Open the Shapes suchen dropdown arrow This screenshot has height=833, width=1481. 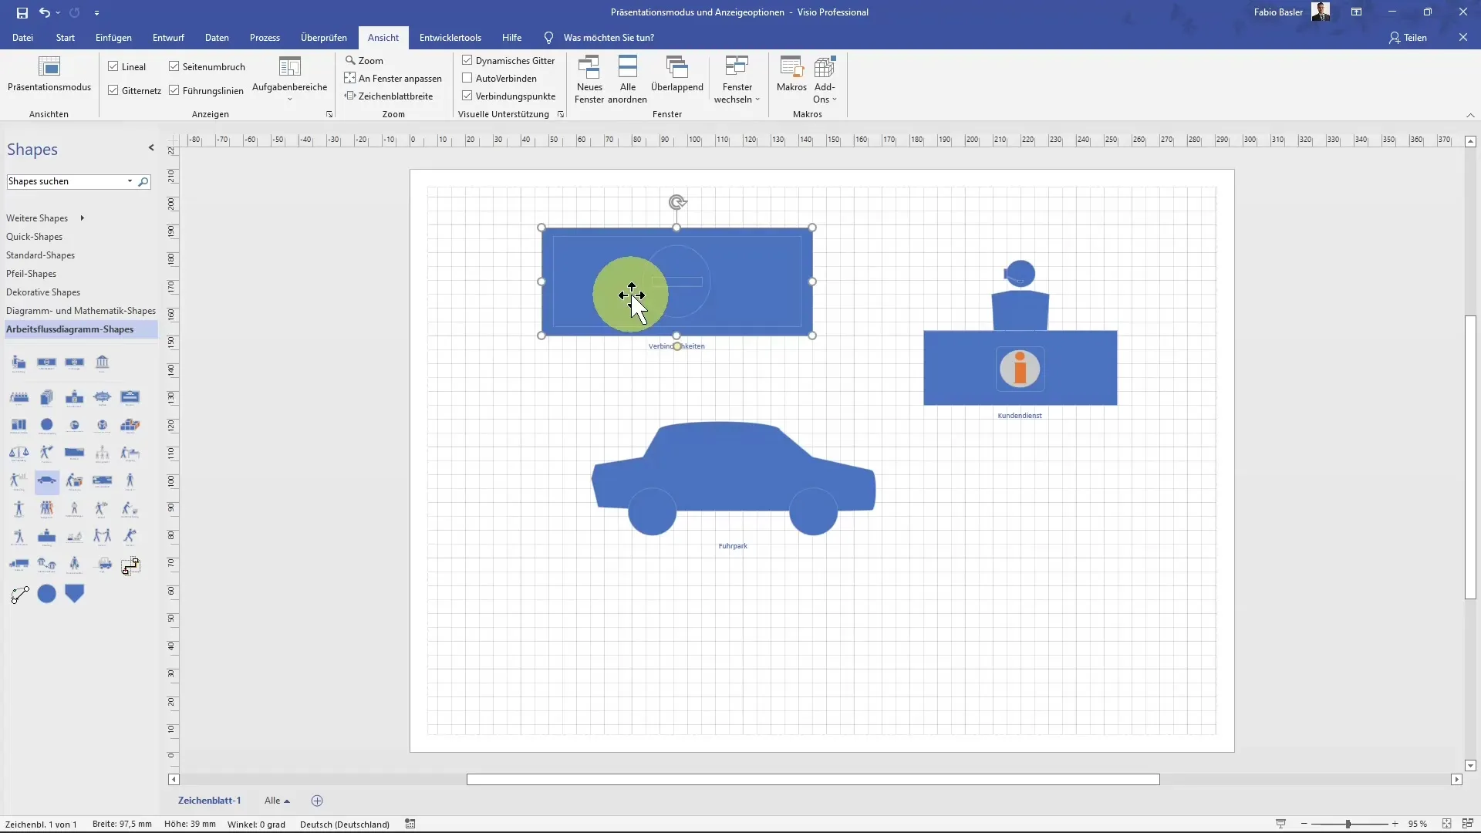(x=130, y=181)
